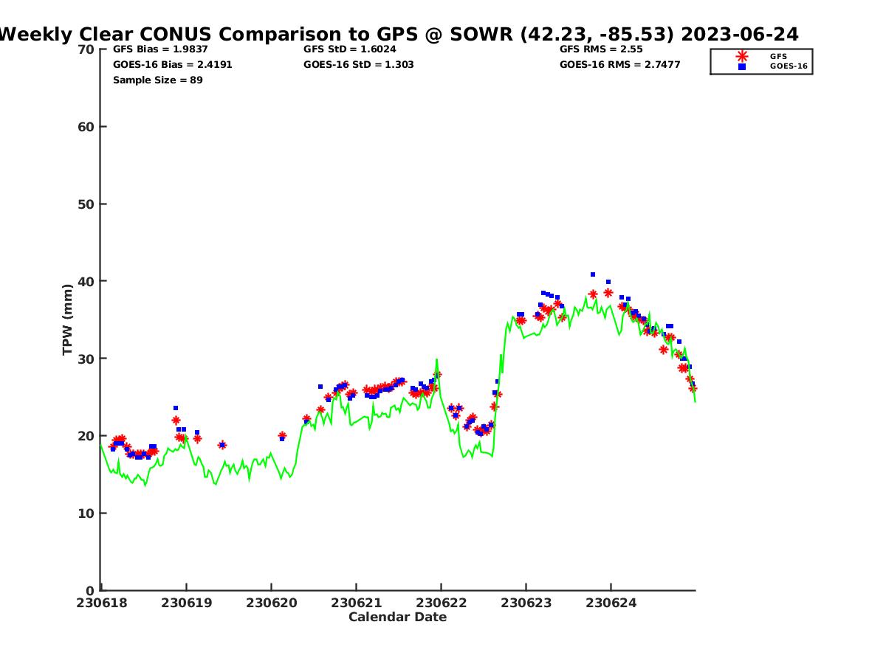Click the GOES-16 StD = 1.303 label
Image resolution: width=886 pixels, height=664 pixels.
coord(358,65)
